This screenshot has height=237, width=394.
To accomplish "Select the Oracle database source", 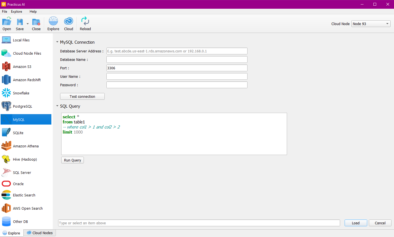I will pos(19,184).
